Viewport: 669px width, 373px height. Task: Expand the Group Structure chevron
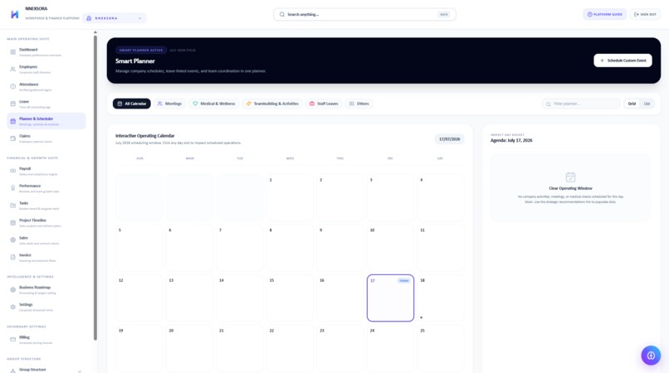[80, 371]
